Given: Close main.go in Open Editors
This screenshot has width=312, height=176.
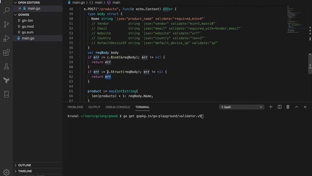Looking at the screenshot, I should (19, 8).
